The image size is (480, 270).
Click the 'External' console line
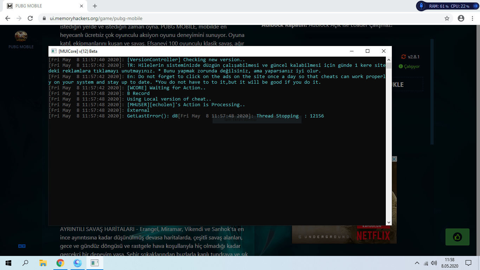tap(138, 110)
